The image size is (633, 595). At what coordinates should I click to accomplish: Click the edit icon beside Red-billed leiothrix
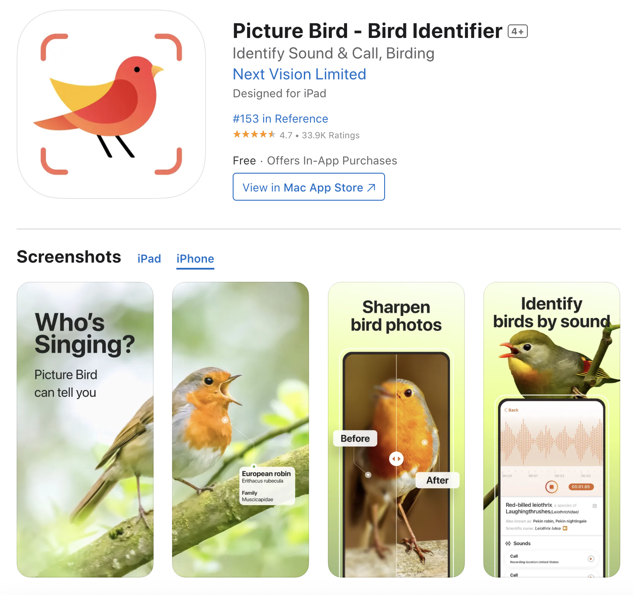point(595,506)
